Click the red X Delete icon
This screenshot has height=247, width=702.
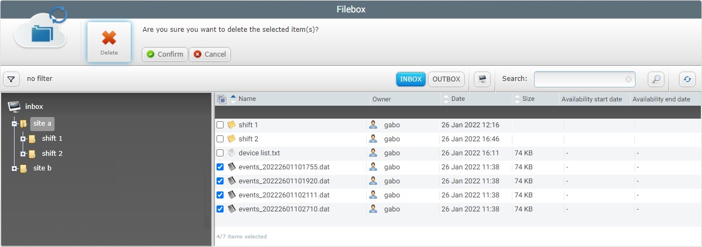point(109,37)
